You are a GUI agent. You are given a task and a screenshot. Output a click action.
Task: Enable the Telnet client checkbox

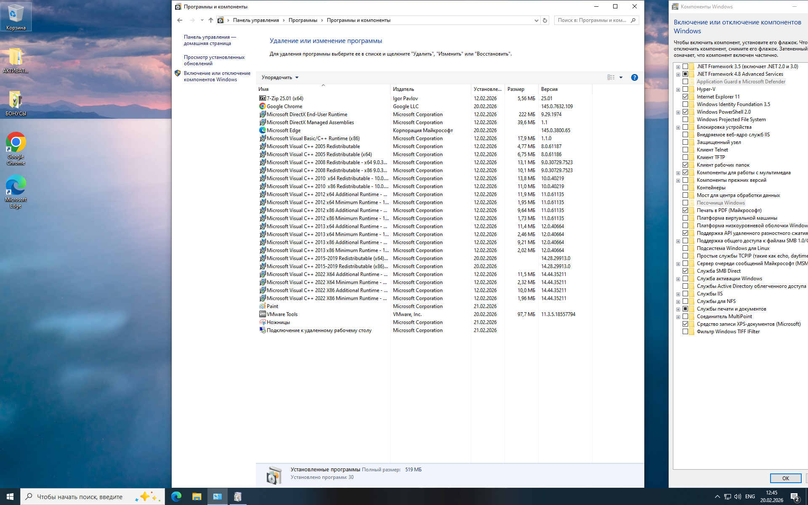pos(685,150)
